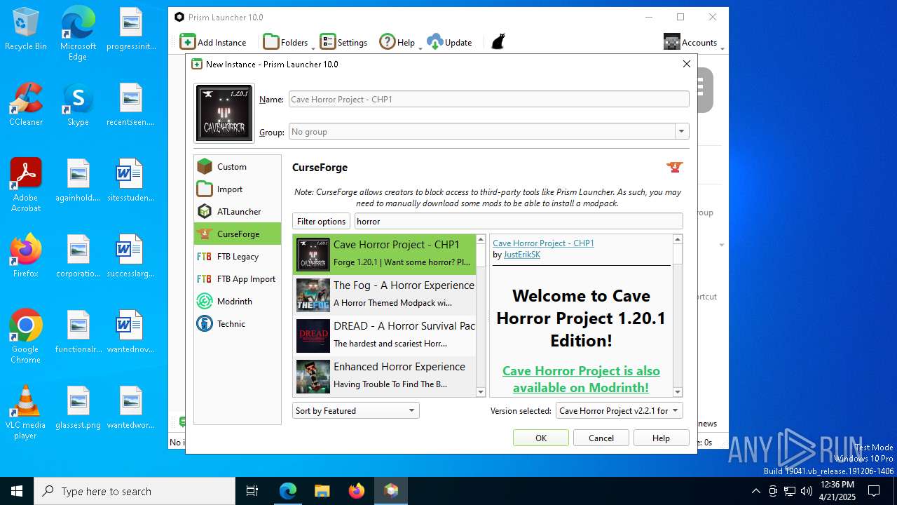
Task: Select Cave Horror Project - CHP1 modpack
Action: coord(384,254)
